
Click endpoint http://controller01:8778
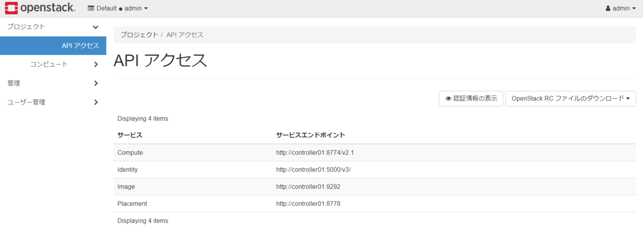point(308,204)
